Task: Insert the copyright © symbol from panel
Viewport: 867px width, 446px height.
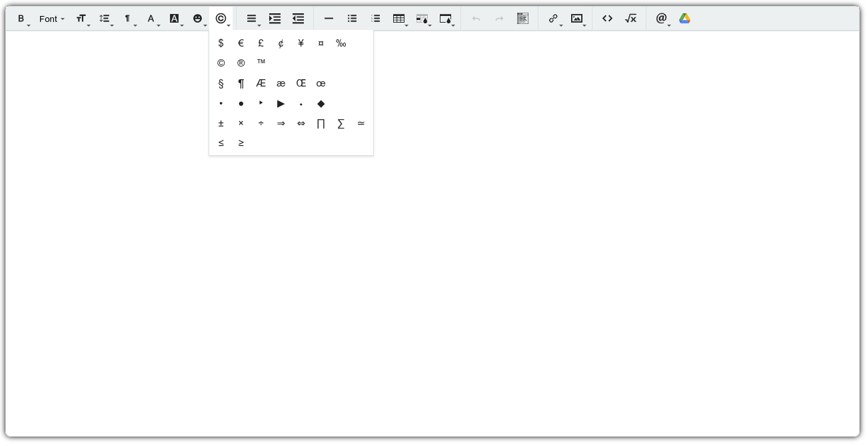Action: point(221,63)
